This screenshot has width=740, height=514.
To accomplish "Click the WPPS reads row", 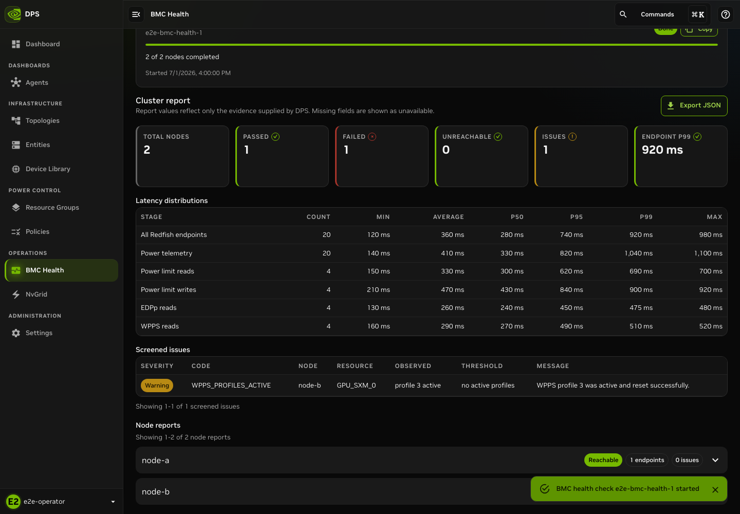I will 432,326.
